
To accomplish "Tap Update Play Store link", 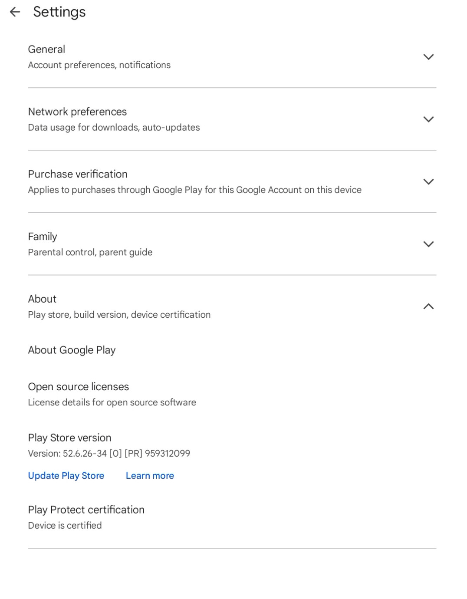I will (x=66, y=476).
